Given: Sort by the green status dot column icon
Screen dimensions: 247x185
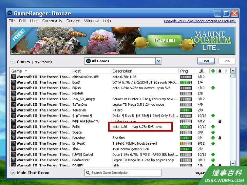Looking at the screenshot, I should tap(213, 71).
